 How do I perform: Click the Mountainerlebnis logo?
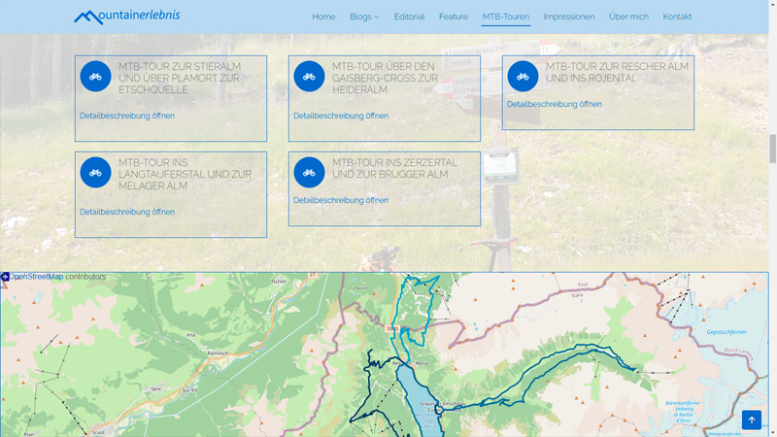pyautogui.click(x=127, y=17)
